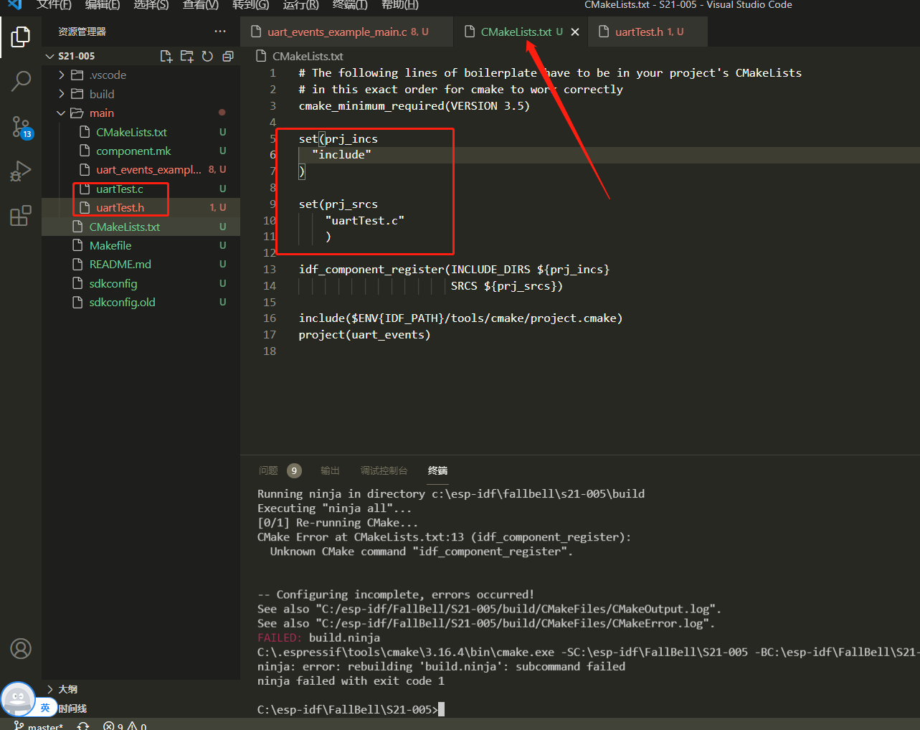Open the Extensions view icon
Image resolution: width=920 pixels, height=730 pixels.
[x=21, y=215]
